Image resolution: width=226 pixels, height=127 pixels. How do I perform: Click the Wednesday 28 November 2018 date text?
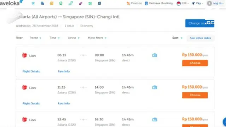point(37,26)
